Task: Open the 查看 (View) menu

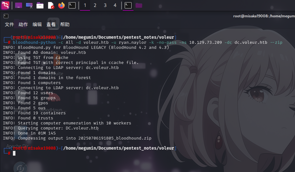Action: (51, 25)
